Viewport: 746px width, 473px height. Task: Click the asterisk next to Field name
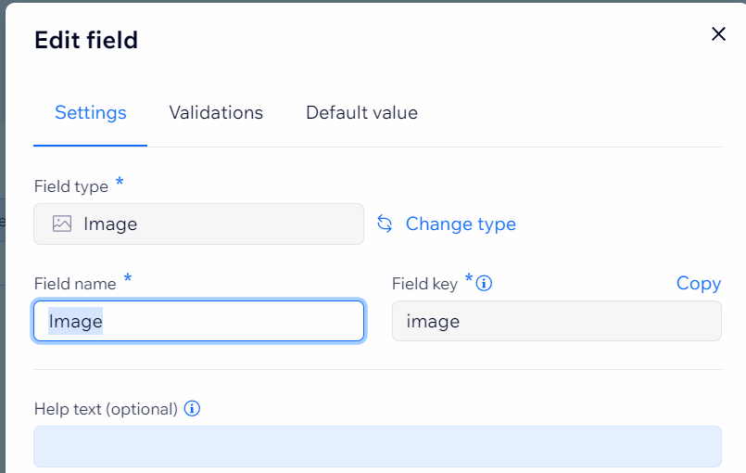(128, 279)
